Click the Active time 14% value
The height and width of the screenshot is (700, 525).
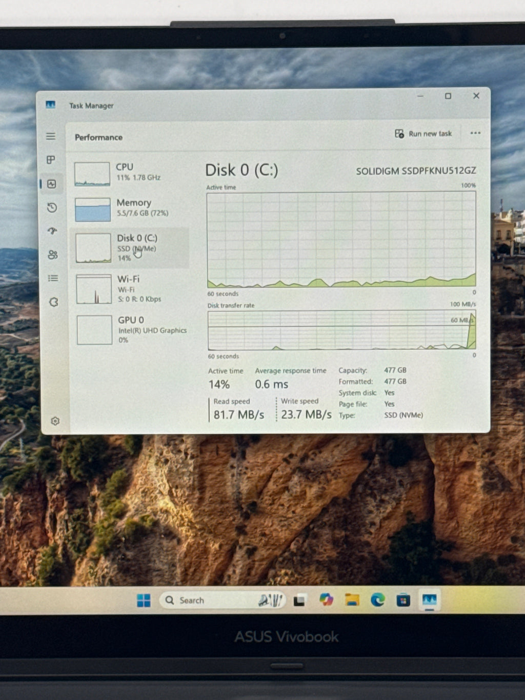click(x=219, y=384)
